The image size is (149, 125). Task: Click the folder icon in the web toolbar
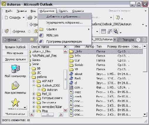point(32,40)
